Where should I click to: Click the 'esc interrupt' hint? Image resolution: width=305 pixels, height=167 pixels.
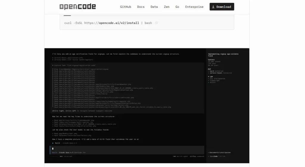pyautogui.click(x=66, y=156)
